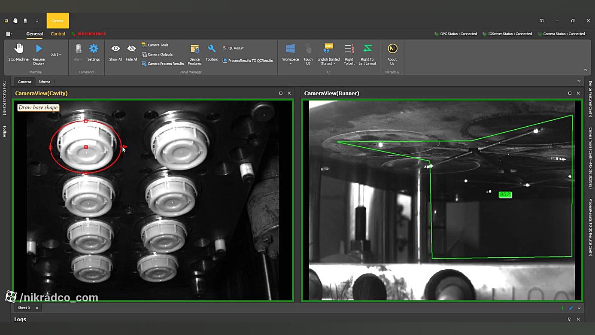Open the Camera Outputs panel

pos(157,55)
